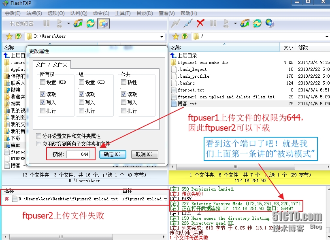Click the left pane refresh icon
The image size is (330, 240).
[91, 23]
